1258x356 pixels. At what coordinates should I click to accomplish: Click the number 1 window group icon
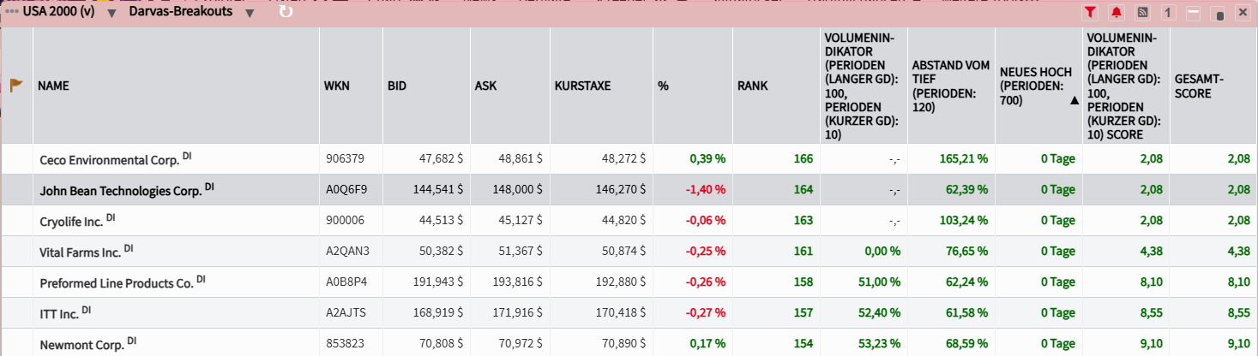[1167, 13]
